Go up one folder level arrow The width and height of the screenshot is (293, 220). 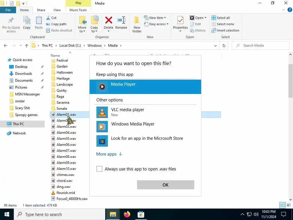[x=27, y=46]
